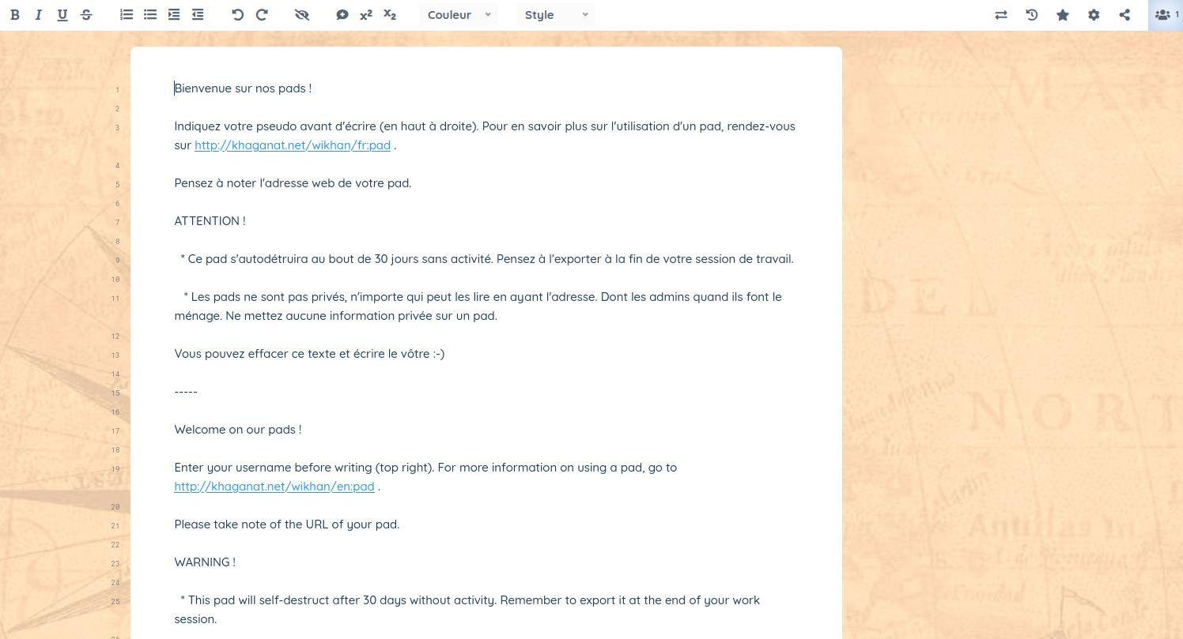This screenshot has width=1183, height=639.
Task: Share this pad with share icon
Action: 1124,15
